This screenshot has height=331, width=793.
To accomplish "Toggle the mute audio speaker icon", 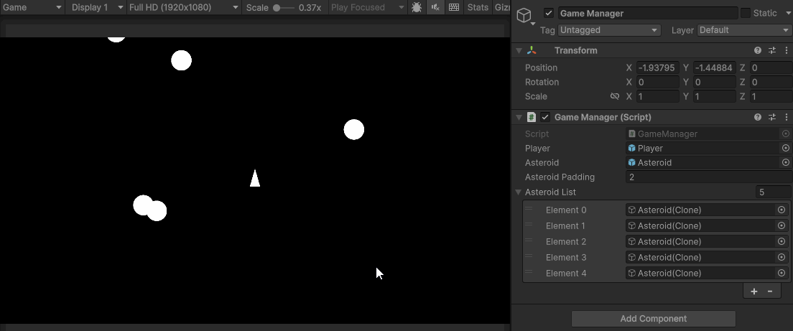I will click(435, 7).
